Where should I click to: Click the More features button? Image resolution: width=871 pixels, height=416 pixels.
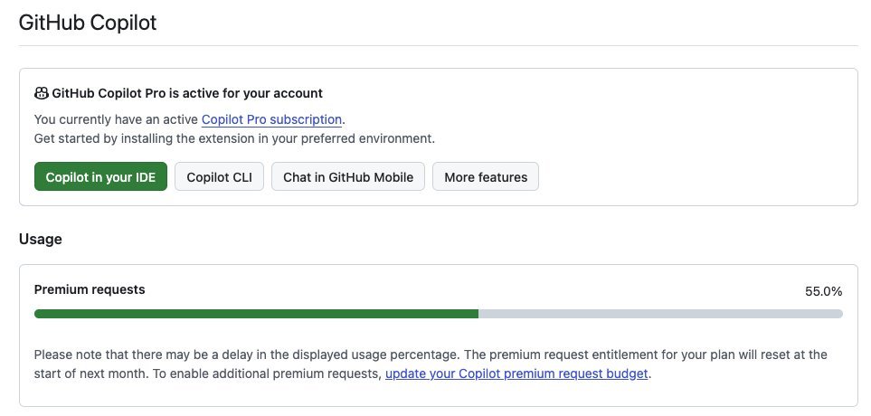coord(486,176)
